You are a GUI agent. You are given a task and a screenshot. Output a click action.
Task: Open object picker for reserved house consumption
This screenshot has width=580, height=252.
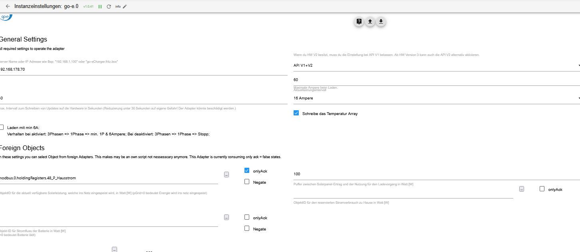(x=522, y=189)
